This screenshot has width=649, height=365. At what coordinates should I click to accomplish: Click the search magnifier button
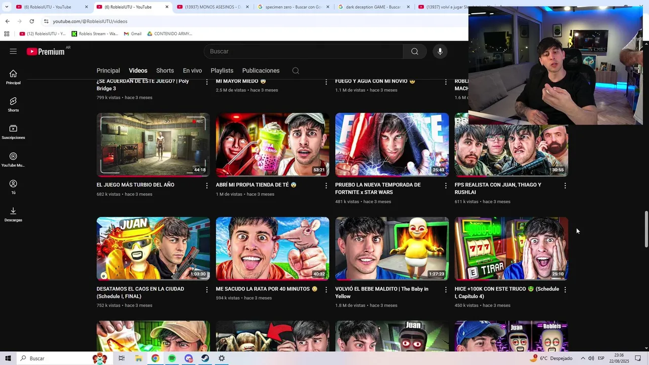pyautogui.click(x=415, y=51)
